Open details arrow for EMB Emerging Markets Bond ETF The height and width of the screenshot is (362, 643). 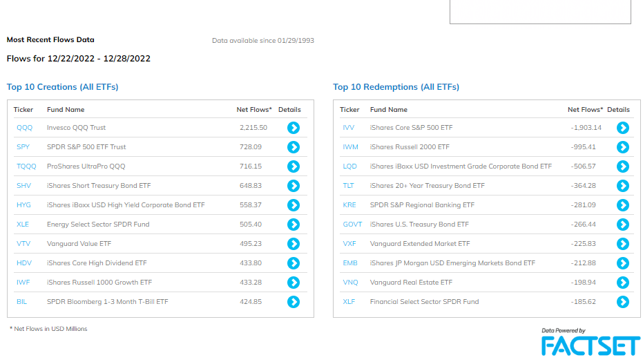pyautogui.click(x=622, y=263)
